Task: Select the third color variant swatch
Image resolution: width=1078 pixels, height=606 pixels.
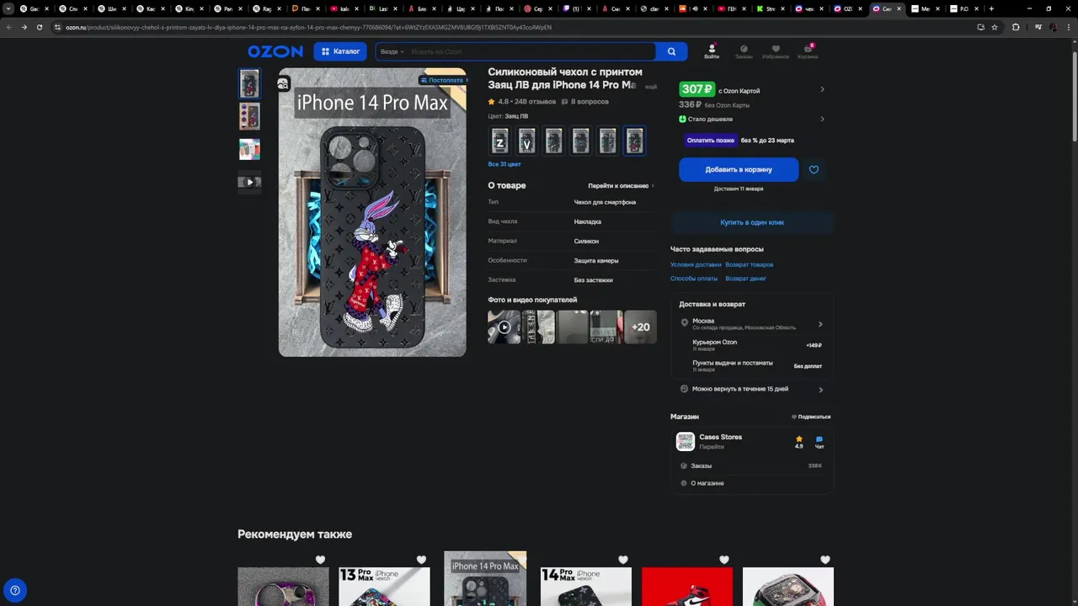Action: [553, 141]
